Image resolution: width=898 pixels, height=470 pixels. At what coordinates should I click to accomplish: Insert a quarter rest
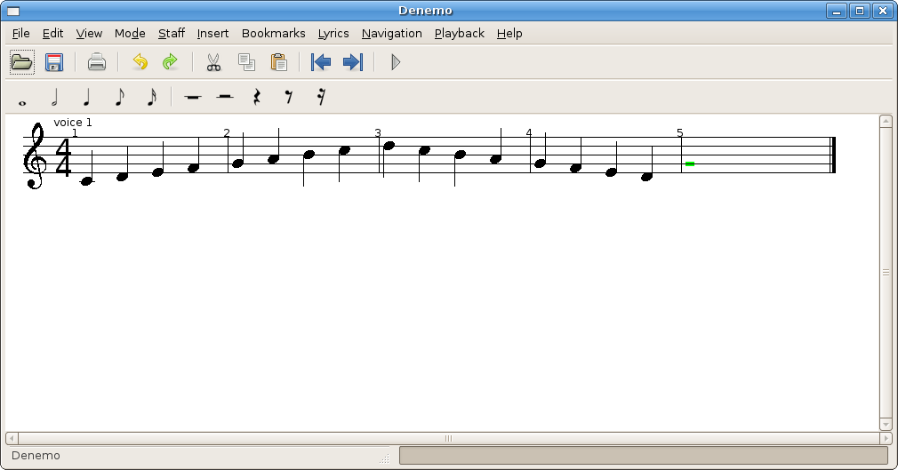pos(257,97)
